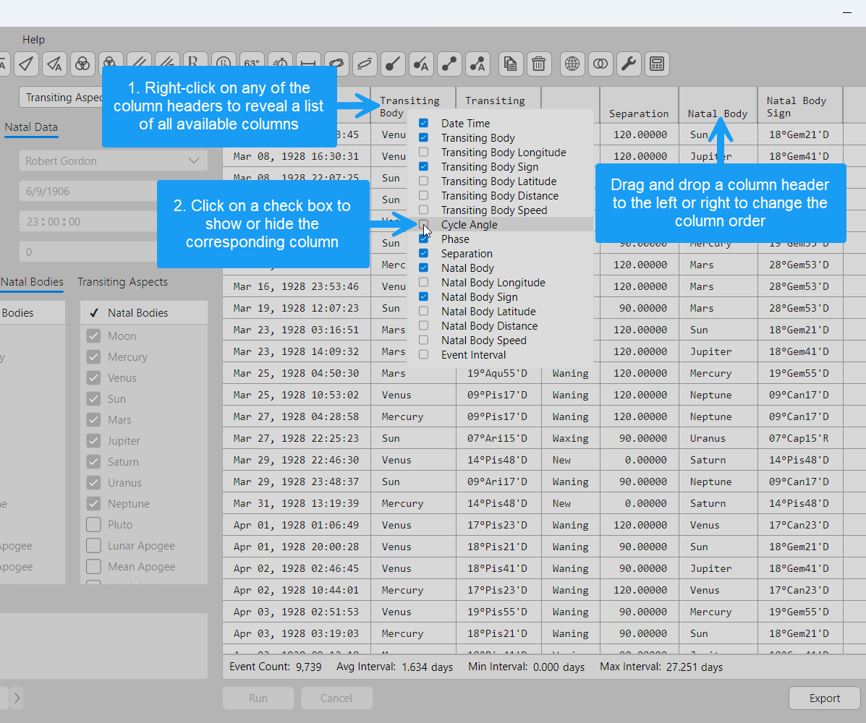Toggle the Saturn natal body checkbox
This screenshot has width=866, height=723.
pos(93,461)
